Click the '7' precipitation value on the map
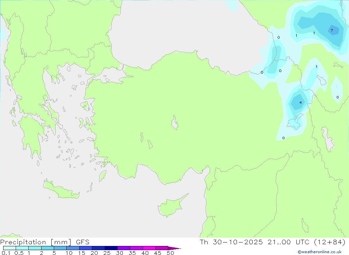Image resolution: width=349 pixels, height=255 pixels. 332,30
